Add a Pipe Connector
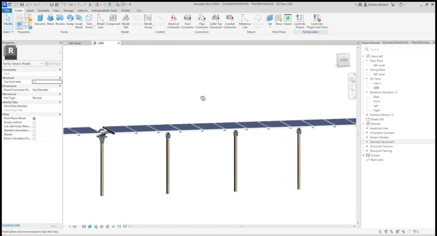The width and height of the screenshot is (437, 236). [201, 21]
